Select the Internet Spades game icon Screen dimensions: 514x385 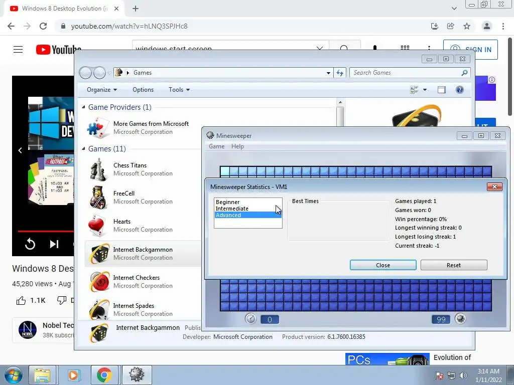tap(99, 309)
